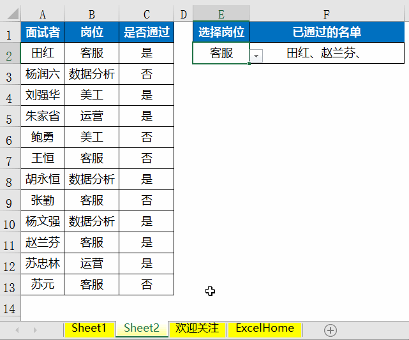
Task: Click the 面试者 header cell
Action: click(x=43, y=32)
